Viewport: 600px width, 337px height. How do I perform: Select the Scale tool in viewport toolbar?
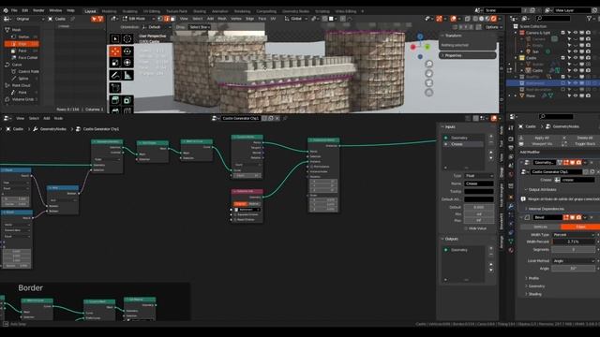[115, 63]
